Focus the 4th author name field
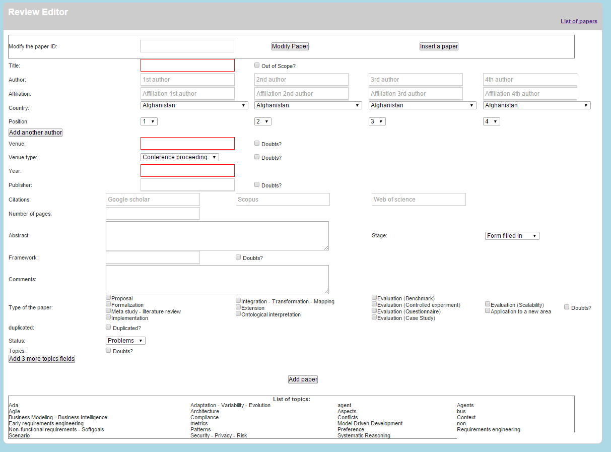611x452 pixels. point(530,80)
